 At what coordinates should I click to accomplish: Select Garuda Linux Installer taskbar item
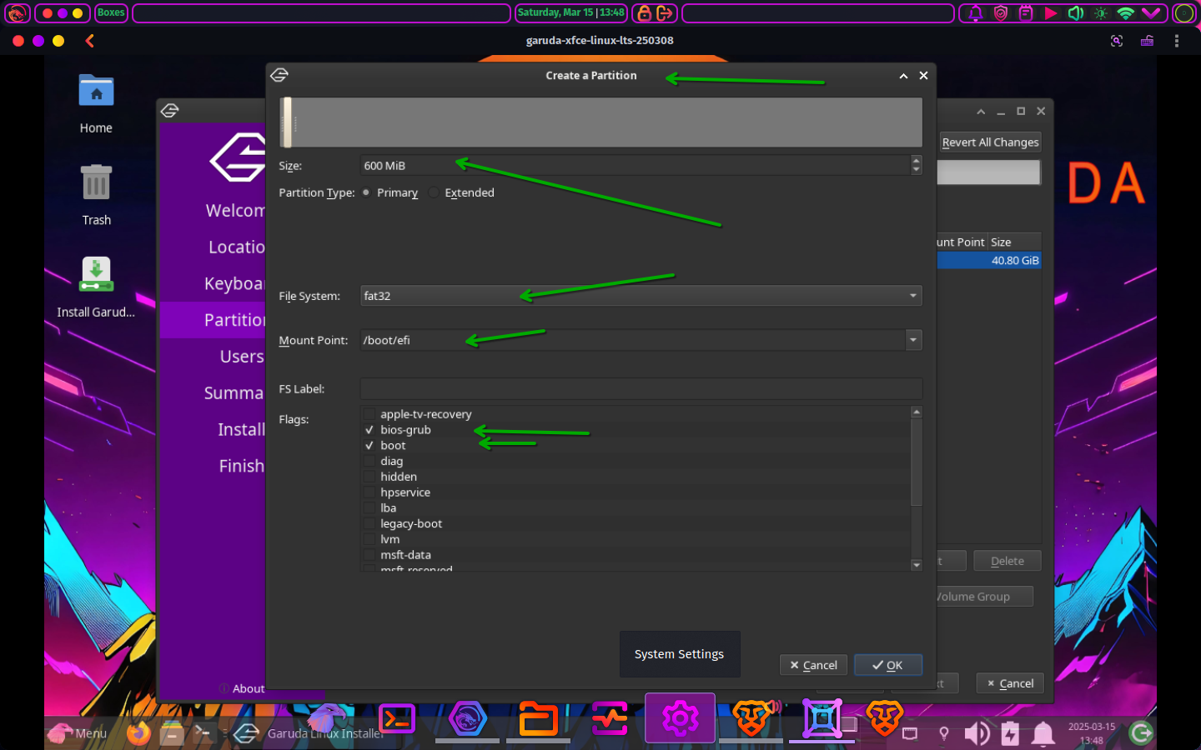pyautogui.click(x=309, y=733)
